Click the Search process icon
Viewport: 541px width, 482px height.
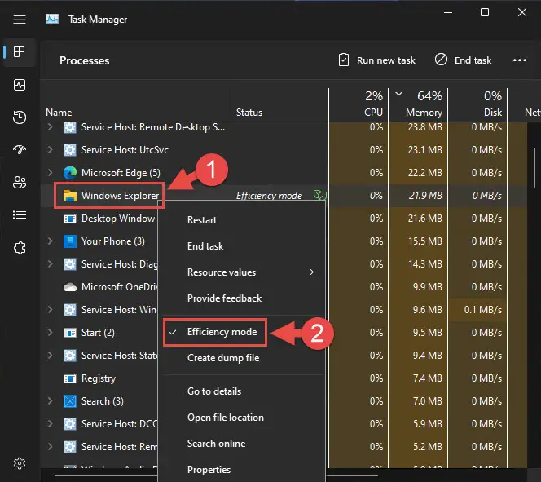(x=70, y=401)
